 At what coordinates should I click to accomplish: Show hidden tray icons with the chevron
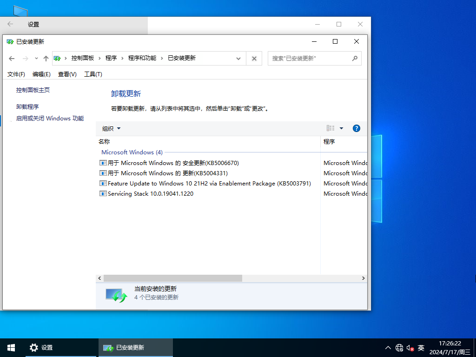[387, 347]
